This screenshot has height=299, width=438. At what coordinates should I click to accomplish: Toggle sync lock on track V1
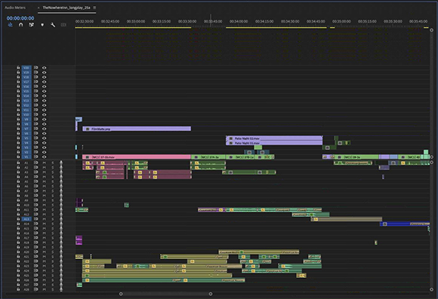(x=35, y=157)
